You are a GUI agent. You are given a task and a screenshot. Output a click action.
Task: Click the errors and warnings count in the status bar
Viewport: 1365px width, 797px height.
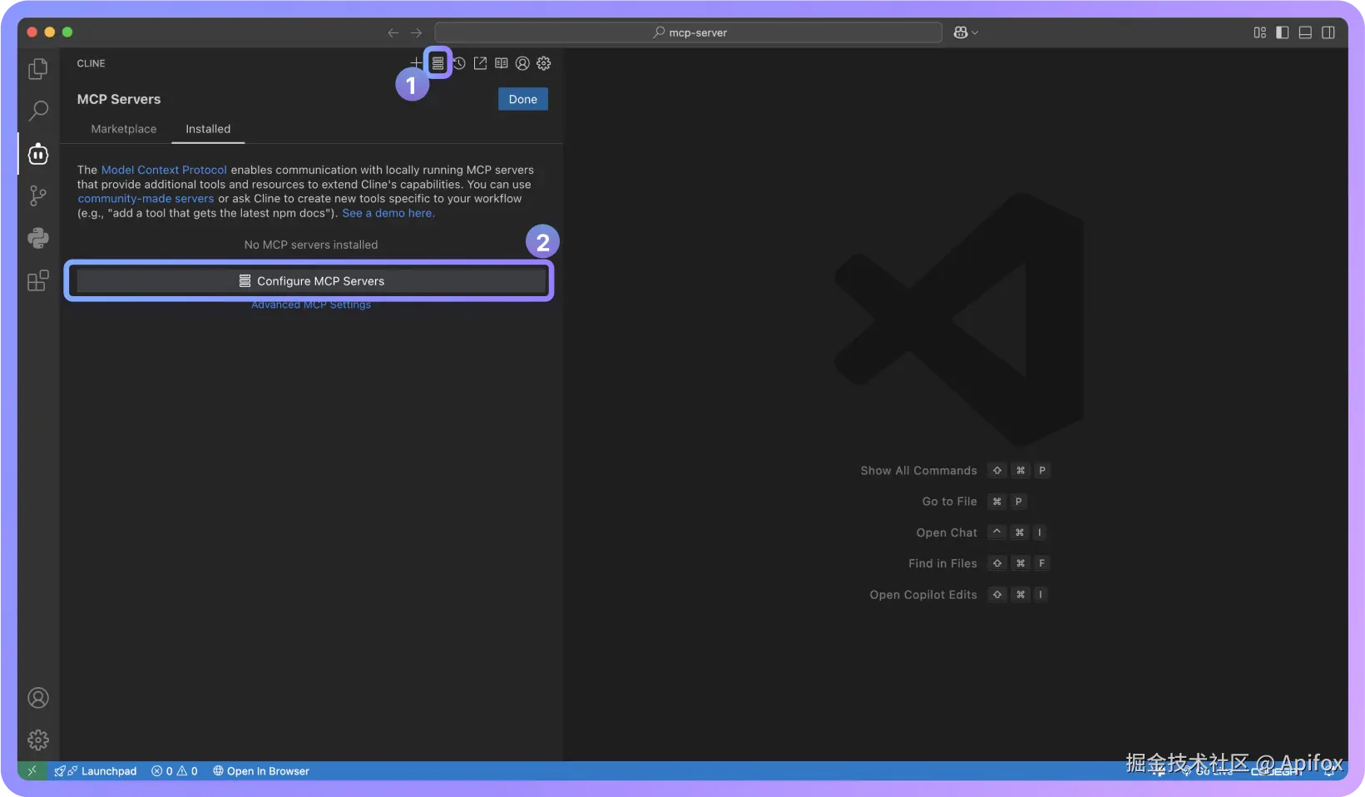click(x=175, y=771)
